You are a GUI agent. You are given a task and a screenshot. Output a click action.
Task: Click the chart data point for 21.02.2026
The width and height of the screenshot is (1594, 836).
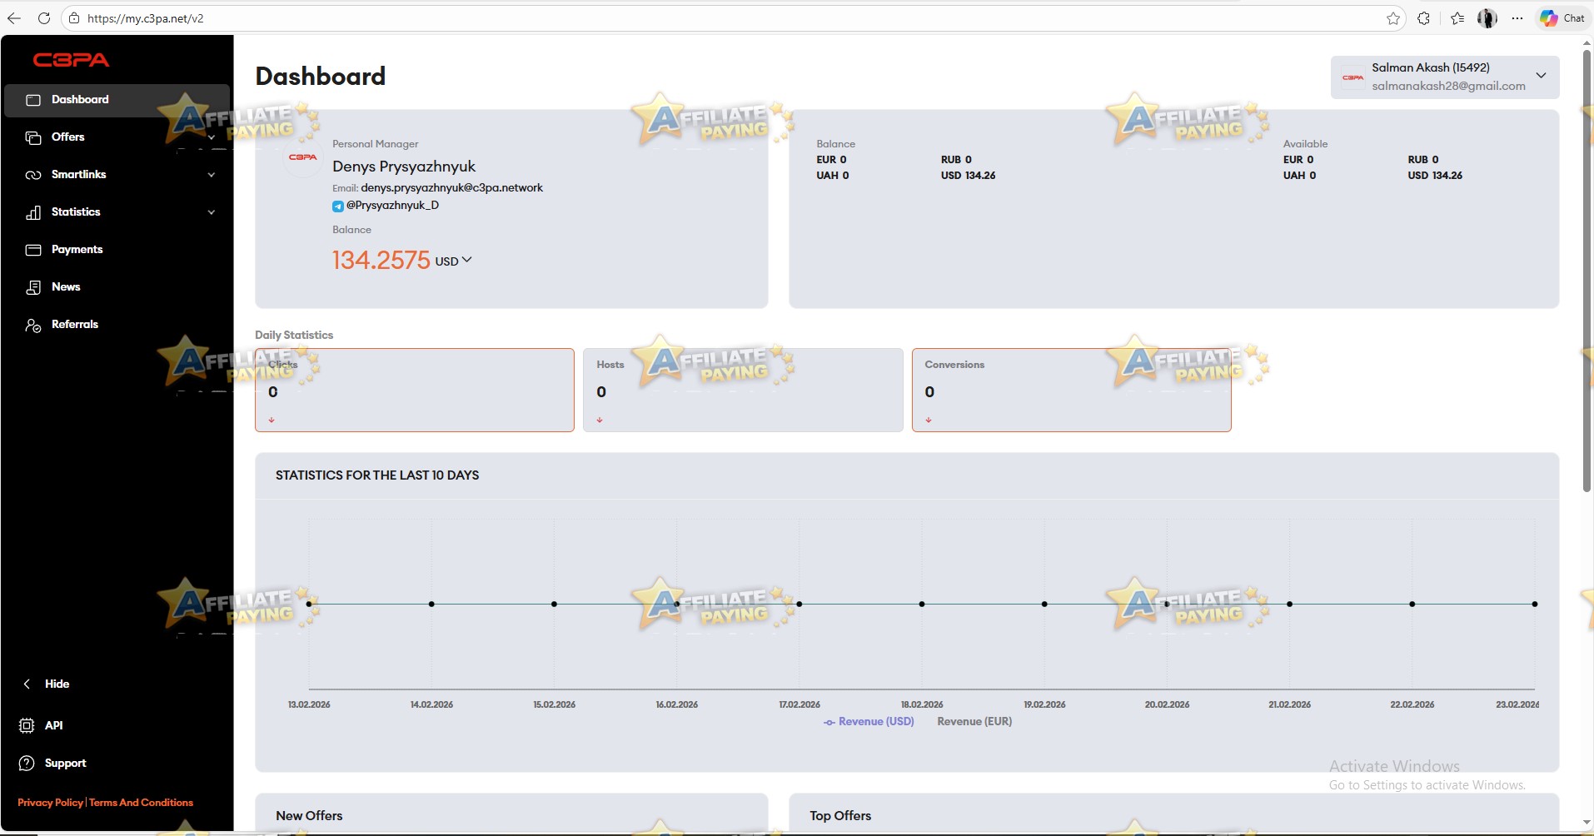click(x=1290, y=604)
